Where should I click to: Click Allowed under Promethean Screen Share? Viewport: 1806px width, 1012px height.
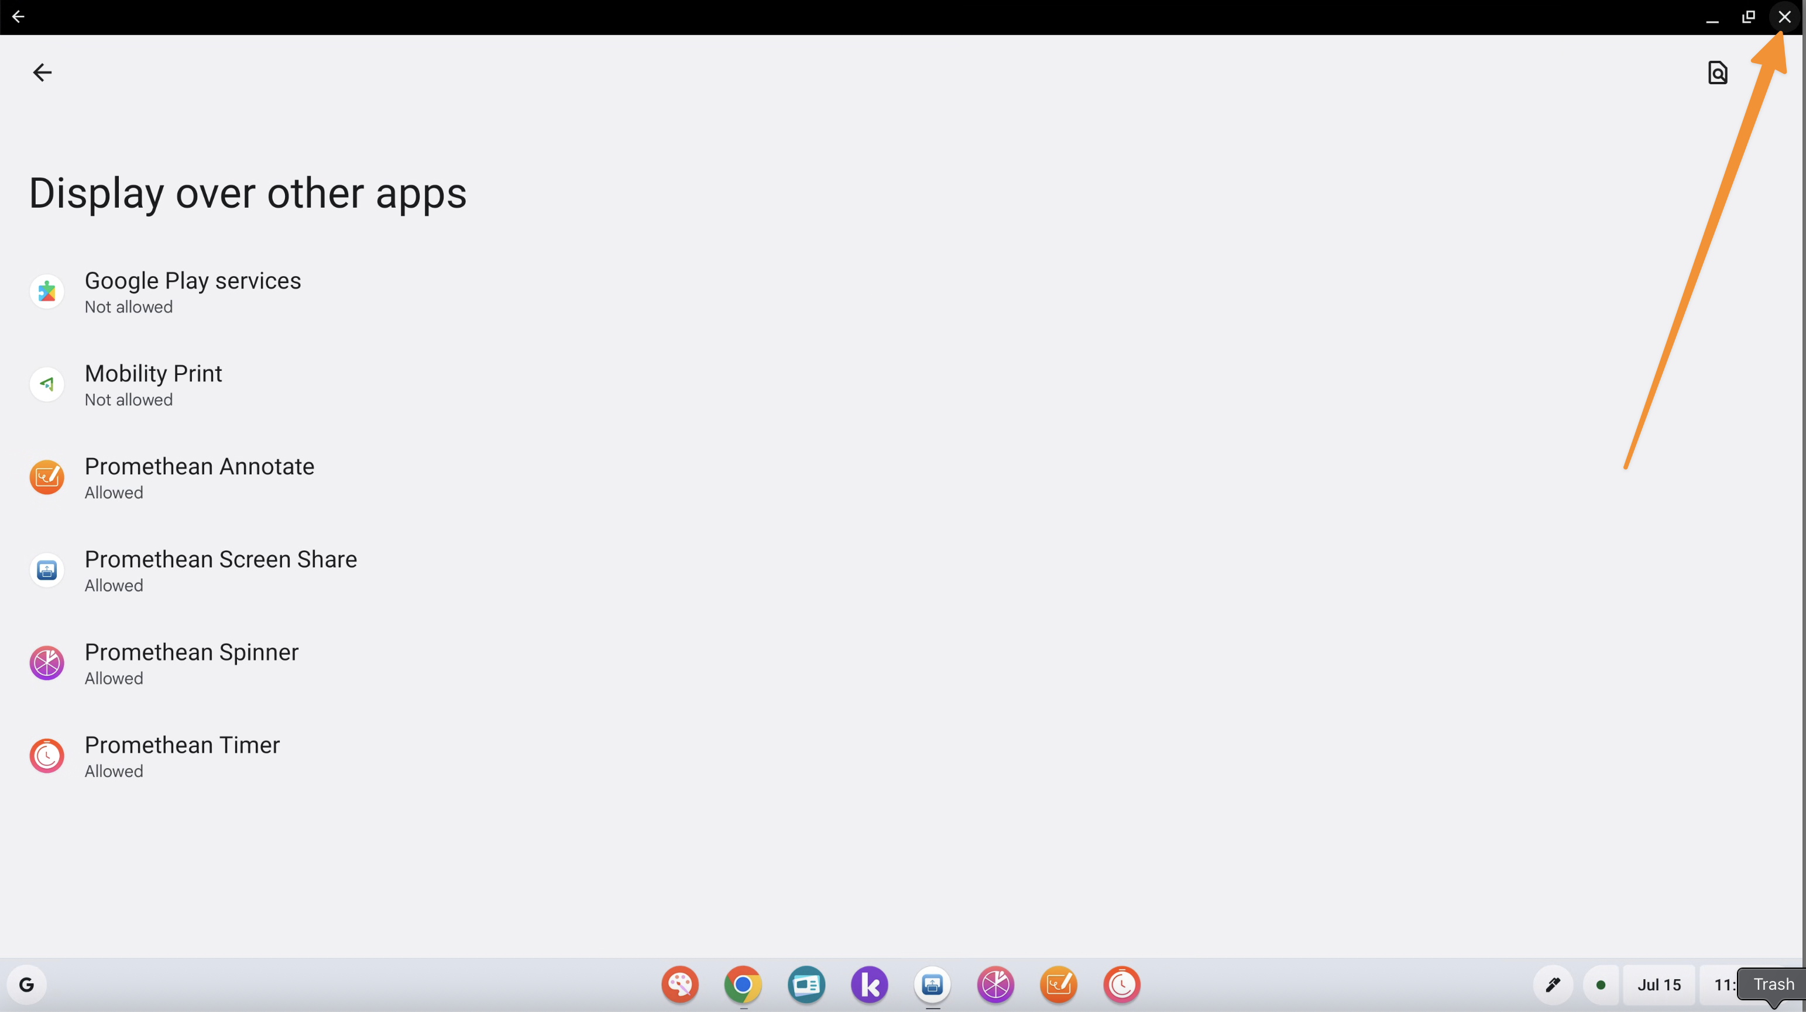(x=114, y=585)
